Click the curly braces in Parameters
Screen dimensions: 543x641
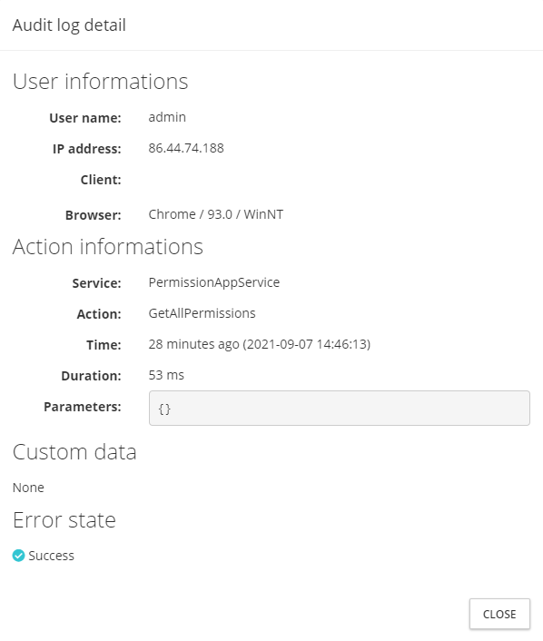click(164, 409)
